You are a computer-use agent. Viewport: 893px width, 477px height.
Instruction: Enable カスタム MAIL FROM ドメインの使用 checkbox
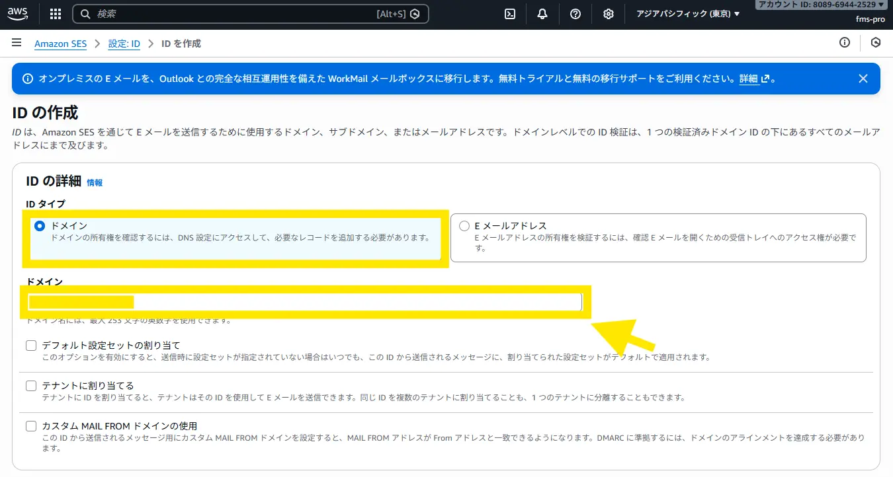pyautogui.click(x=31, y=426)
